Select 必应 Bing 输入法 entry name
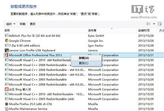The height and width of the screenshot is (111, 164). pos(20,89)
